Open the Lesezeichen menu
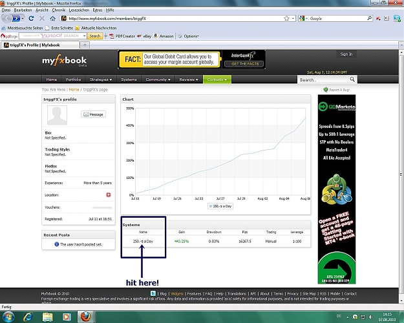404x323 pixels. pos(79,10)
